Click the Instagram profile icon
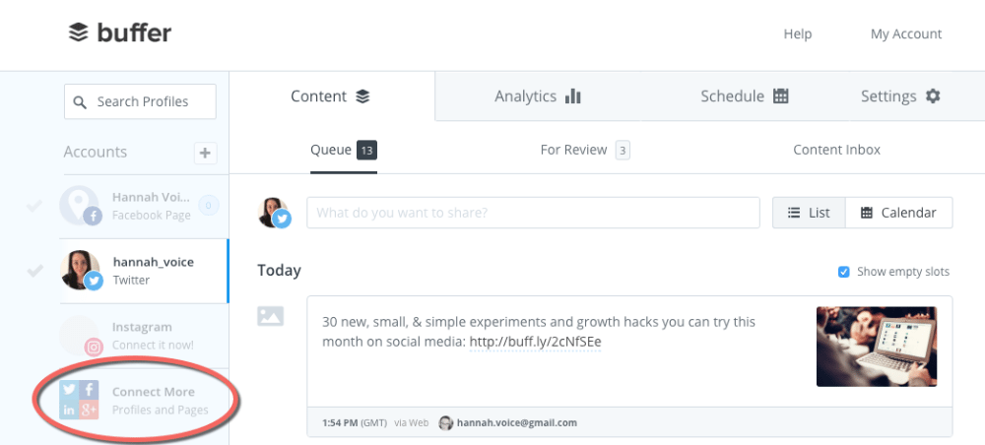Image resolution: width=985 pixels, height=445 pixels. (81, 336)
